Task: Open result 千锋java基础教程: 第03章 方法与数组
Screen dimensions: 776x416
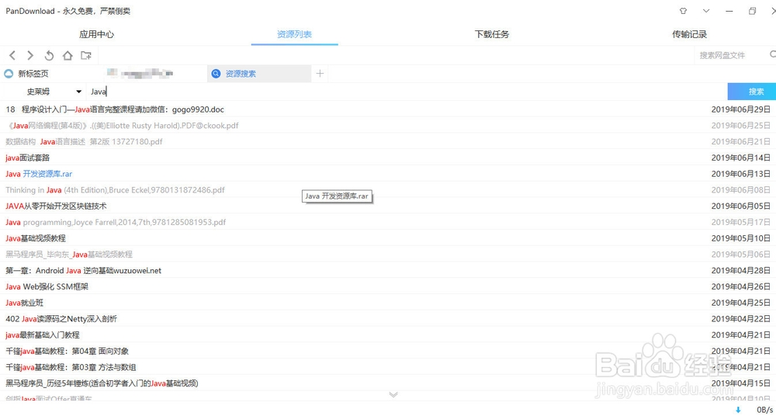Action: pyautogui.click(x=388, y=367)
